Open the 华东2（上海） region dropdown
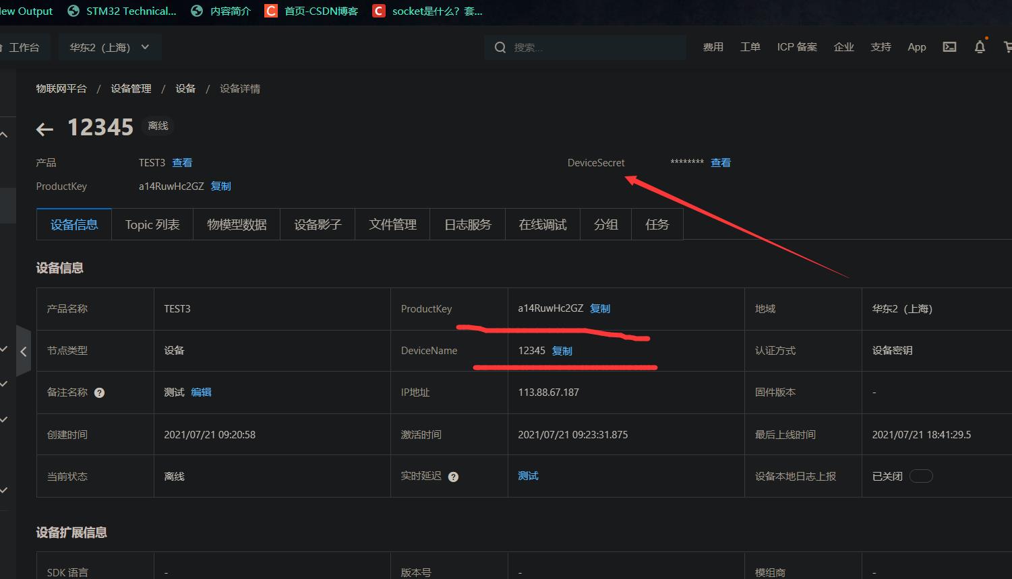The height and width of the screenshot is (579, 1012). click(x=110, y=47)
